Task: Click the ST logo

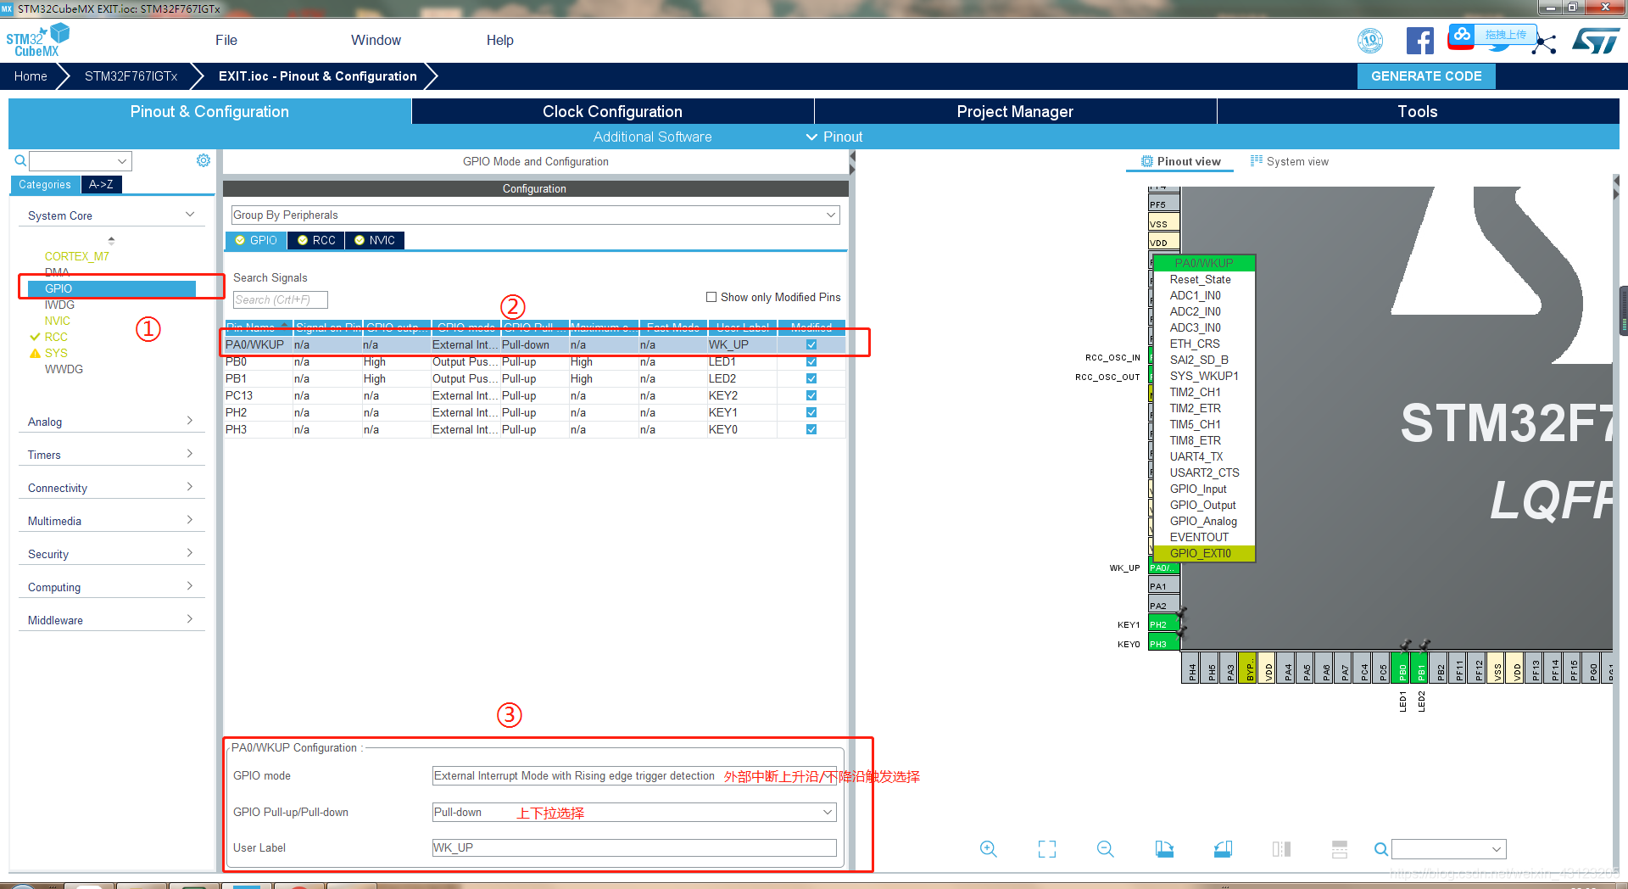Action: (x=1595, y=41)
